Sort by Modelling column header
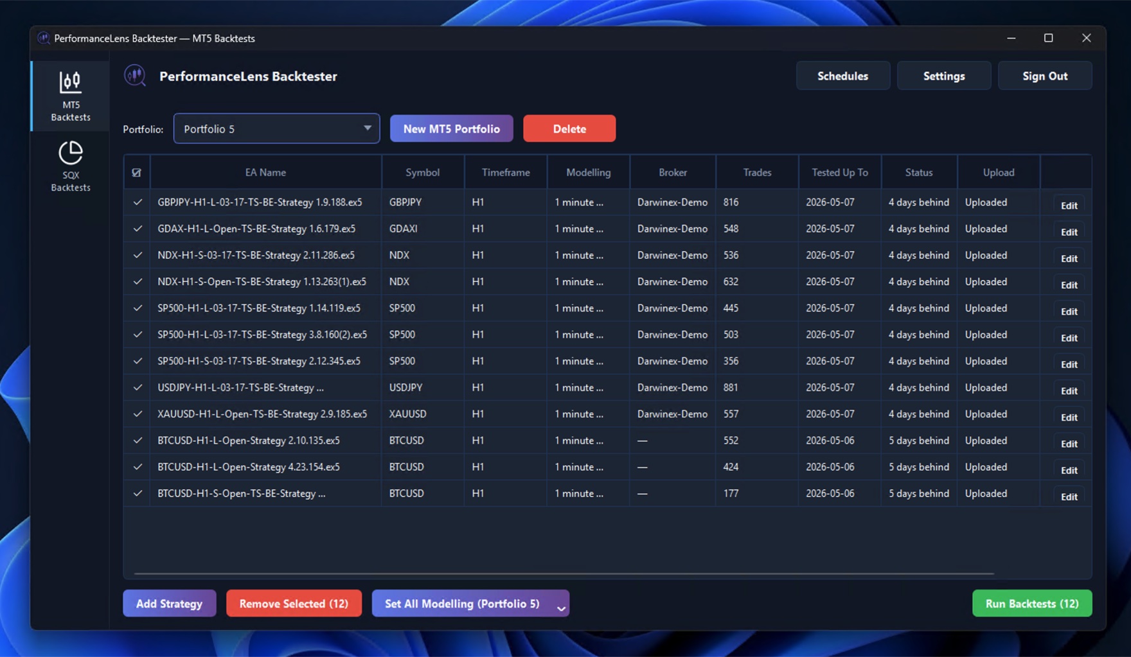Screen dimensions: 1131x657 [588, 172]
